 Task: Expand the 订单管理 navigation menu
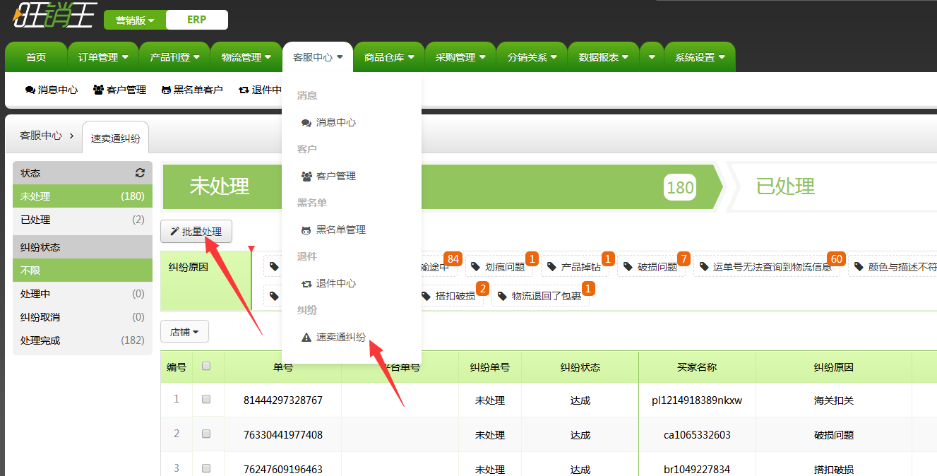(103, 57)
